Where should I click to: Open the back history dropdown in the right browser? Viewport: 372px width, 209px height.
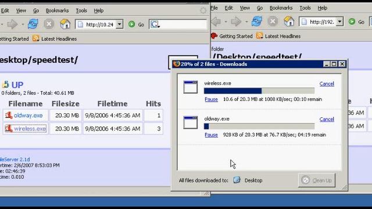[226, 21]
